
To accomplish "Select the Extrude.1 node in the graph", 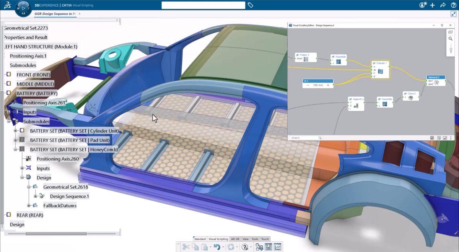I will point(380,70).
